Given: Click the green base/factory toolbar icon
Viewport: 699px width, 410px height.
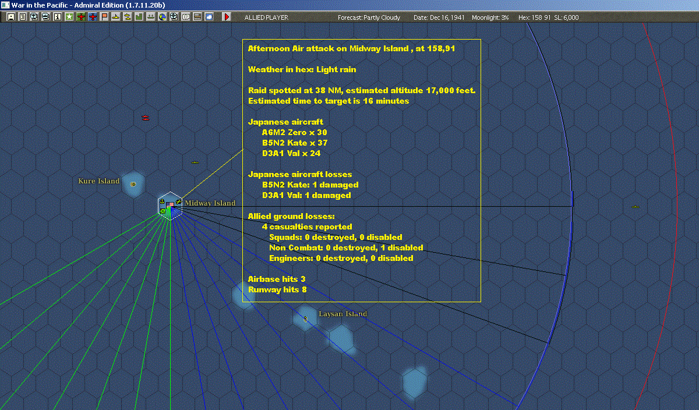Looking at the screenshot, I should tap(139, 17).
